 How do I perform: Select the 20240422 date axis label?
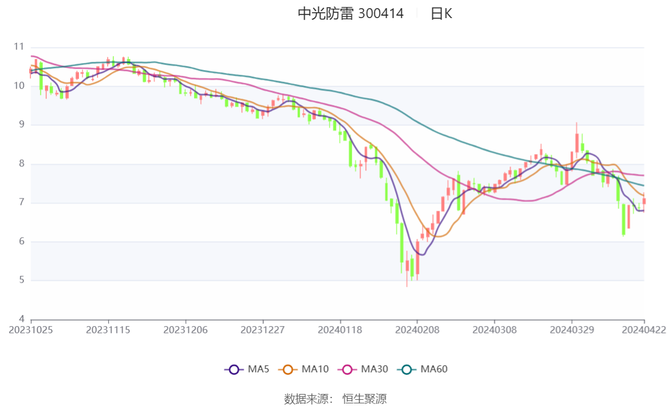click(644, 330)
